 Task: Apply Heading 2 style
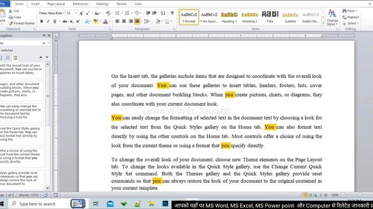(249, 17)
